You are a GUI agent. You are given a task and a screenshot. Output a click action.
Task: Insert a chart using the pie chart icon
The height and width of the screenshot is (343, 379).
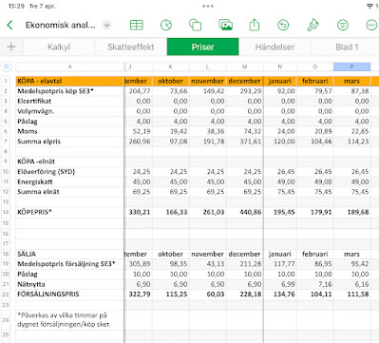pos(166,25)
